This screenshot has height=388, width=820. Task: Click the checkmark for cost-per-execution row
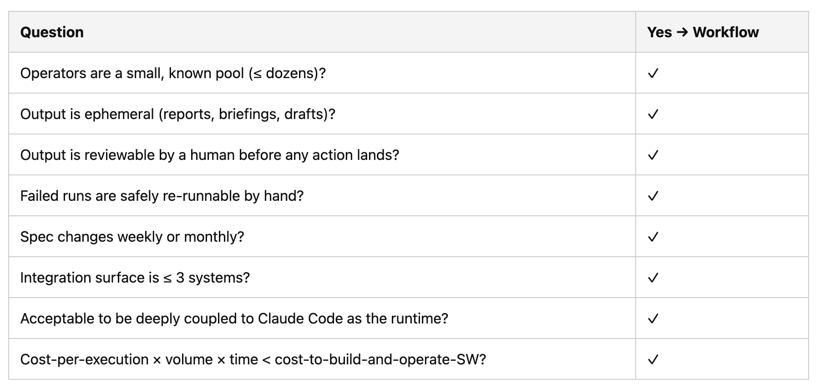tap(653, 359)
